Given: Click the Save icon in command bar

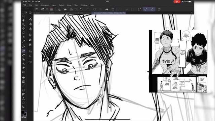Looking at the screenshot, I should (x=71, y=9).
